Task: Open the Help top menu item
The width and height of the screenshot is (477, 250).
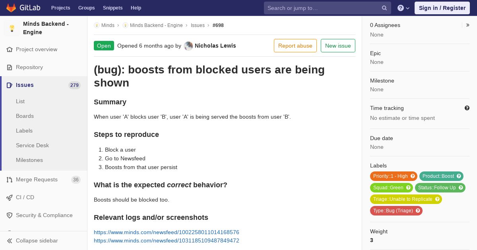Action: tap(136, 8)
